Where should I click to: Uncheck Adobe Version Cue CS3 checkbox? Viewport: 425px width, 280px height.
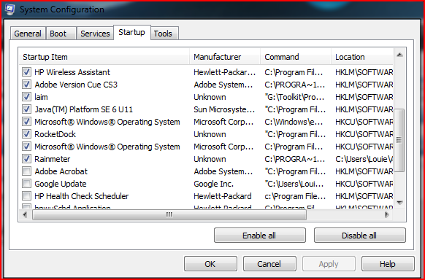point(26,85)
